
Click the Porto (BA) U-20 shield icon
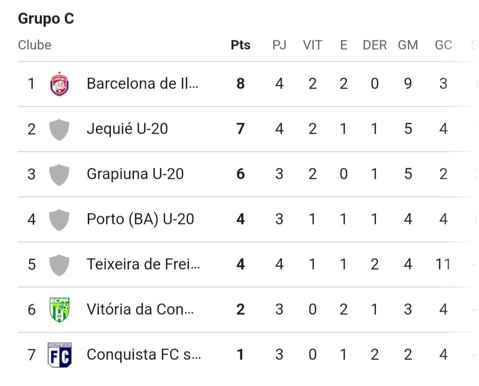(59, 220)
